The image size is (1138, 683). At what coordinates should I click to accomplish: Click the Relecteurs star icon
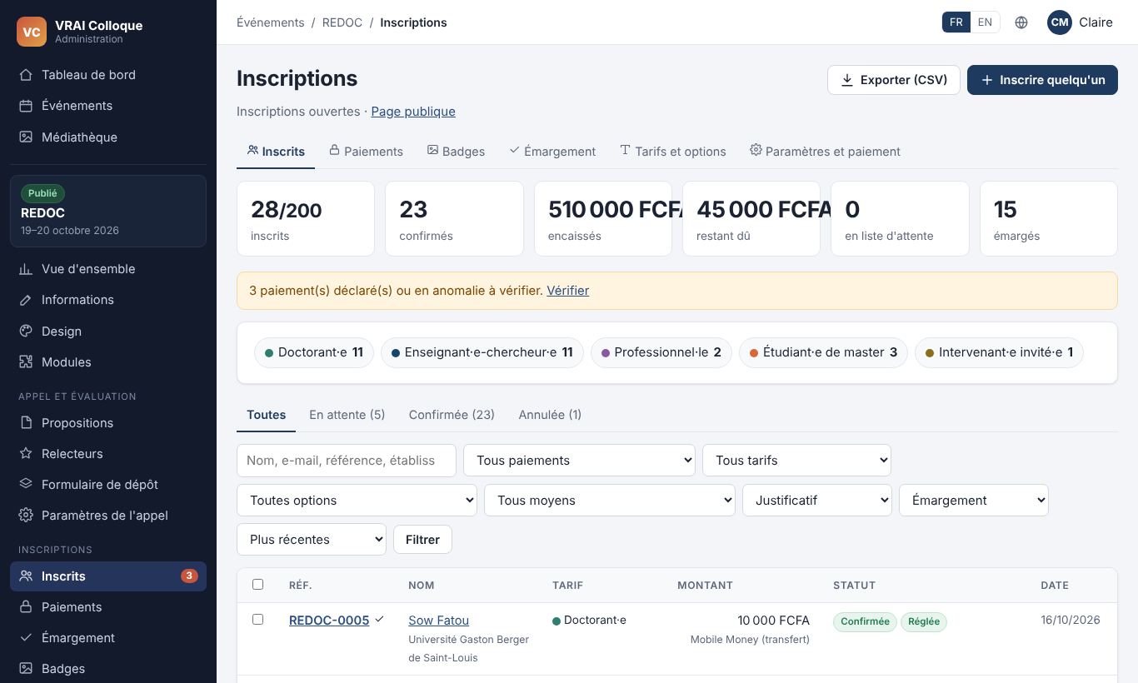click(x=26, y=453)
